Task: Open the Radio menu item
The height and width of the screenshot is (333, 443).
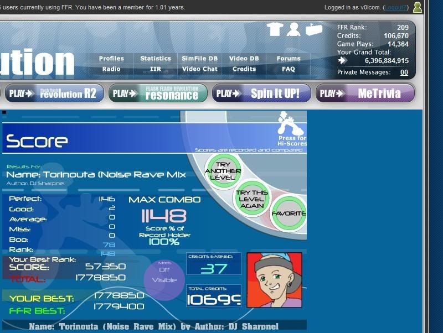Action: 111,69
